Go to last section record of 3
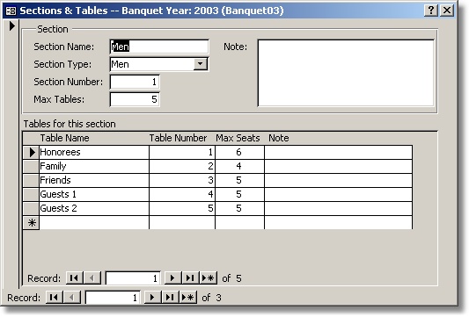 [x=170, y=298]
